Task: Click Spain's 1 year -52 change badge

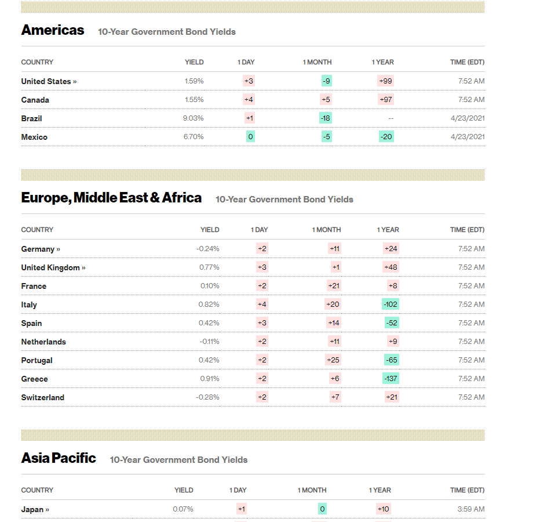Action: (391, 323)
